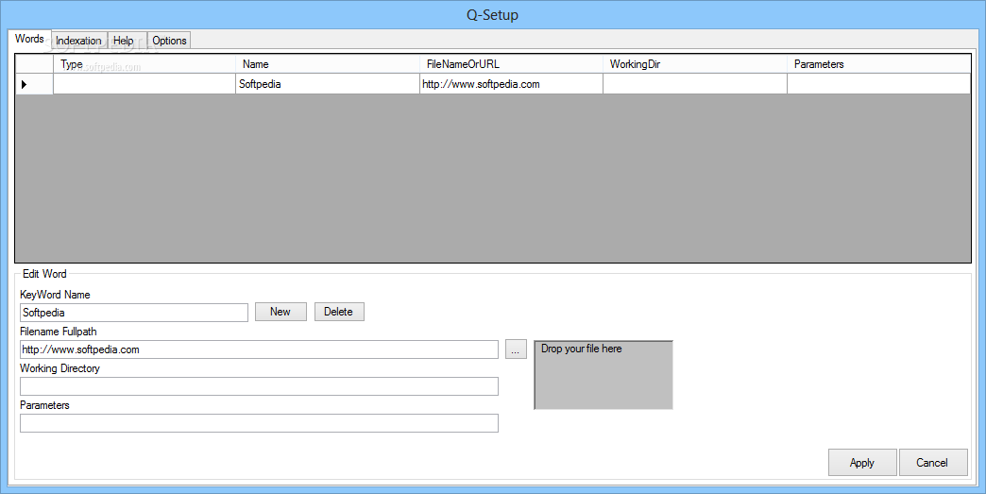Image resolution: width=986 pixels, height=494 pixels.
Task: Cancel the Q-Setup dialog
Action: 932,463
